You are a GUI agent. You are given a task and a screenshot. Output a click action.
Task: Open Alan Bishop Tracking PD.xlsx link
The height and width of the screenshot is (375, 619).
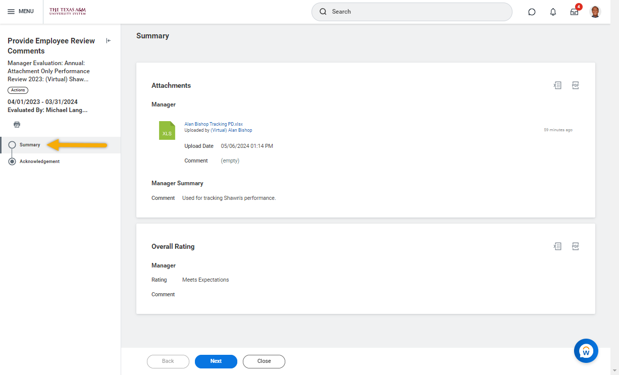coord(214,124)
